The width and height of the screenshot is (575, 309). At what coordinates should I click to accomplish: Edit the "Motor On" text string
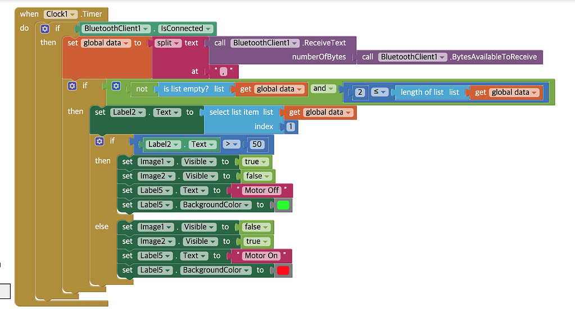[x=261, y=256]
